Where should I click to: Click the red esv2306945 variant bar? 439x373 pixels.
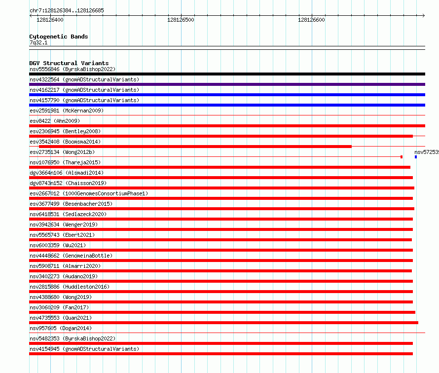221,136
